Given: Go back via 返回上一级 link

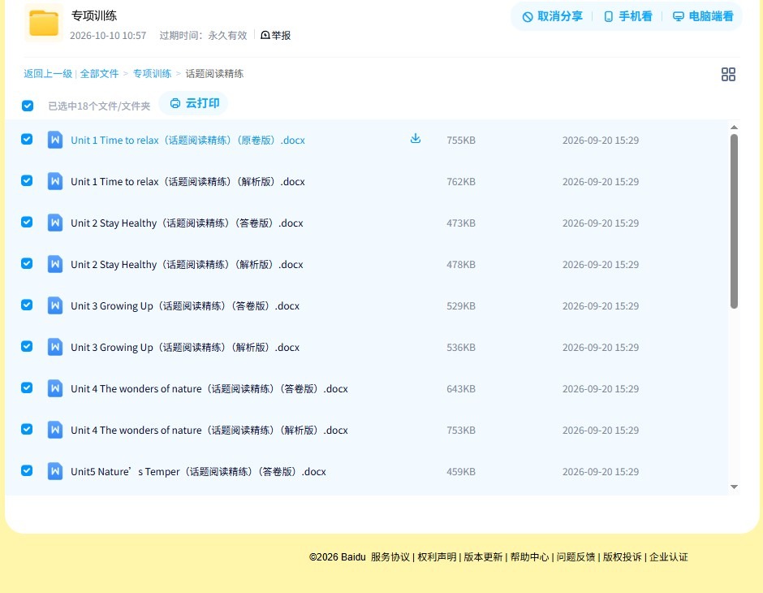Looking at the screenshot, I should (48, 74).
